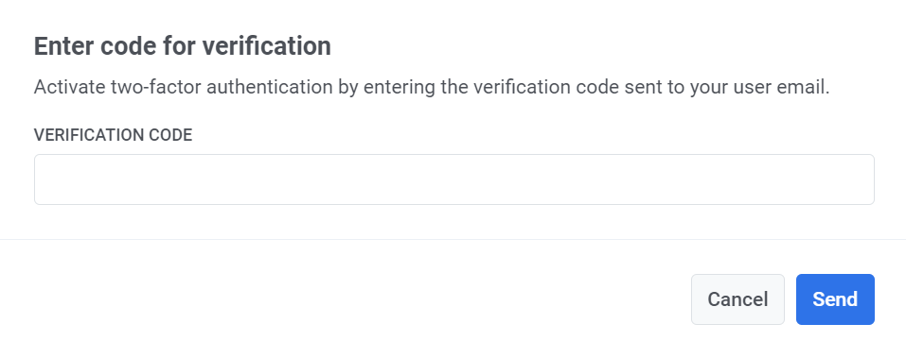Submit the verification code with Send
The image size is (906, 358).
[835, 299]
